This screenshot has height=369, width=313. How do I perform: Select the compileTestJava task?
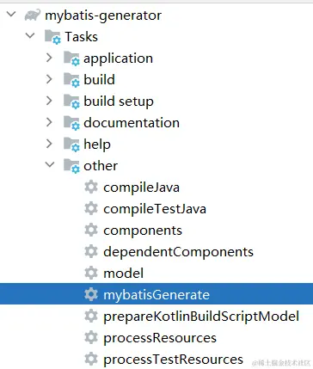coord(155,209)
